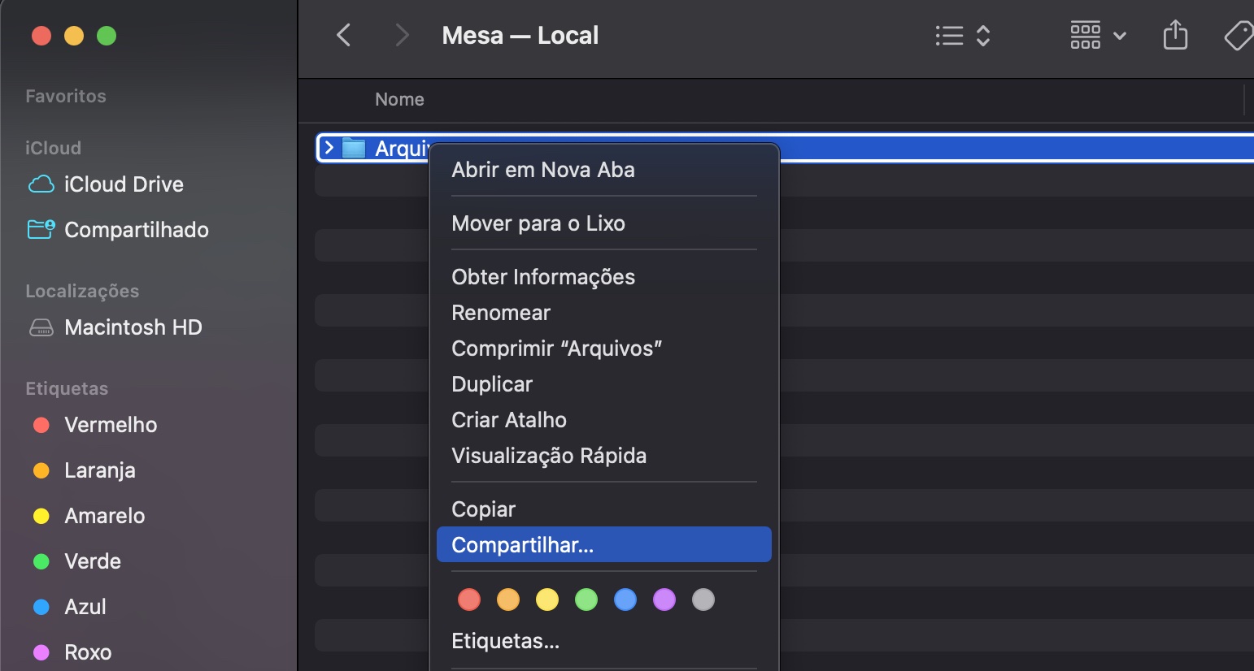This screenshot has height=671, width=1254.
Task: Choose Compartilhar from the context menu
Action: click(x=522, y=544)
